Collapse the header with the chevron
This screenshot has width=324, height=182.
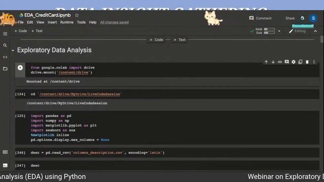point(315,31)
